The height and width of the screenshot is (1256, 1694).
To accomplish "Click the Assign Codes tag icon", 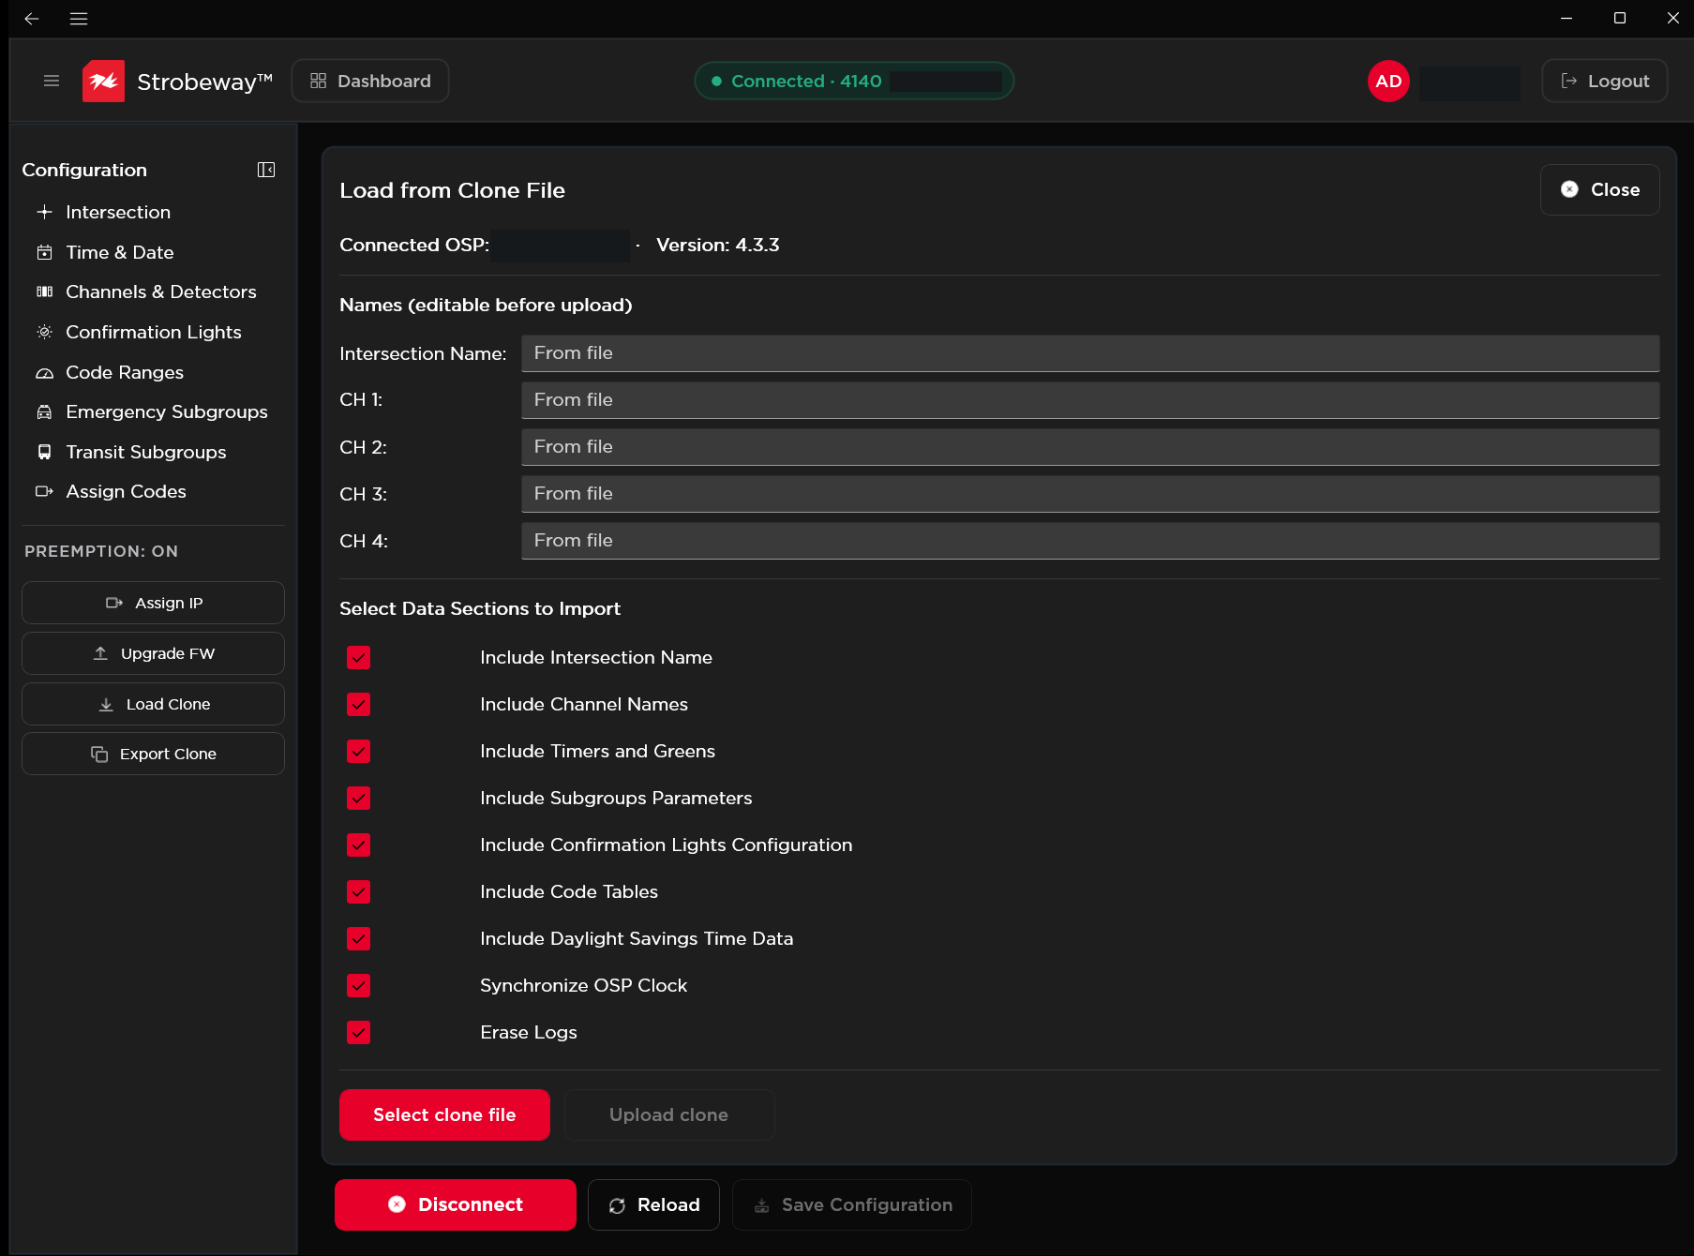I will click(x=44, y=491).
